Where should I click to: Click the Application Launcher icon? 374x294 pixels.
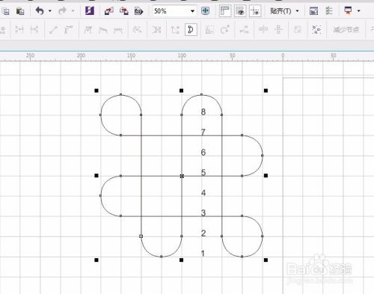348,11
